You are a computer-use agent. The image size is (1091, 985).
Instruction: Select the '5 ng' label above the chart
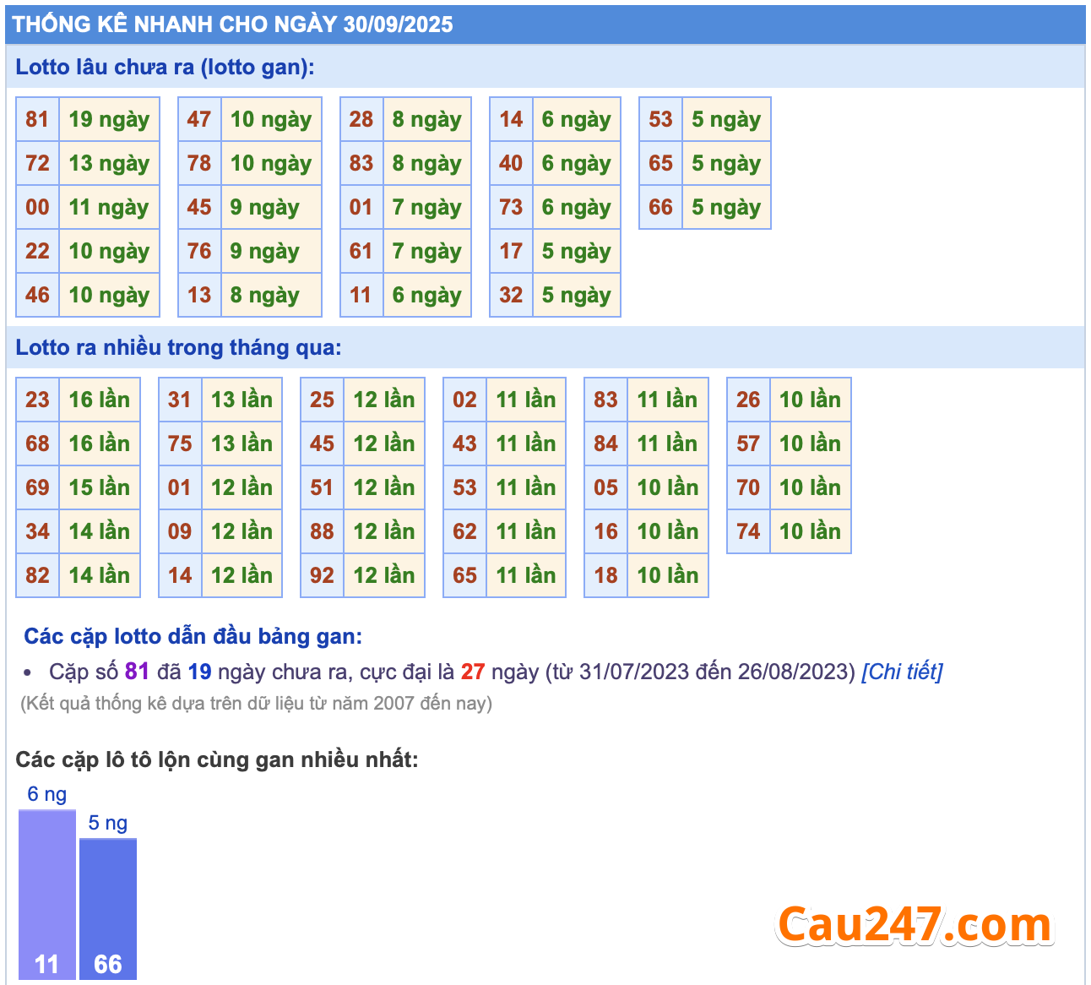pyautogui.click(x=108, y=823)
